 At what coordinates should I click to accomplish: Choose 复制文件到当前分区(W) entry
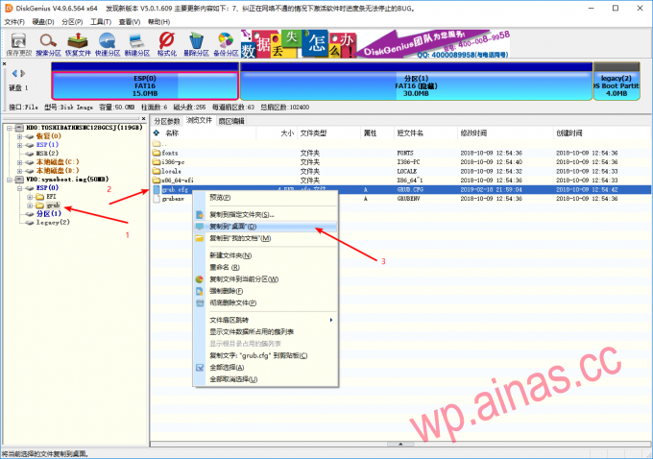[265, 279]
